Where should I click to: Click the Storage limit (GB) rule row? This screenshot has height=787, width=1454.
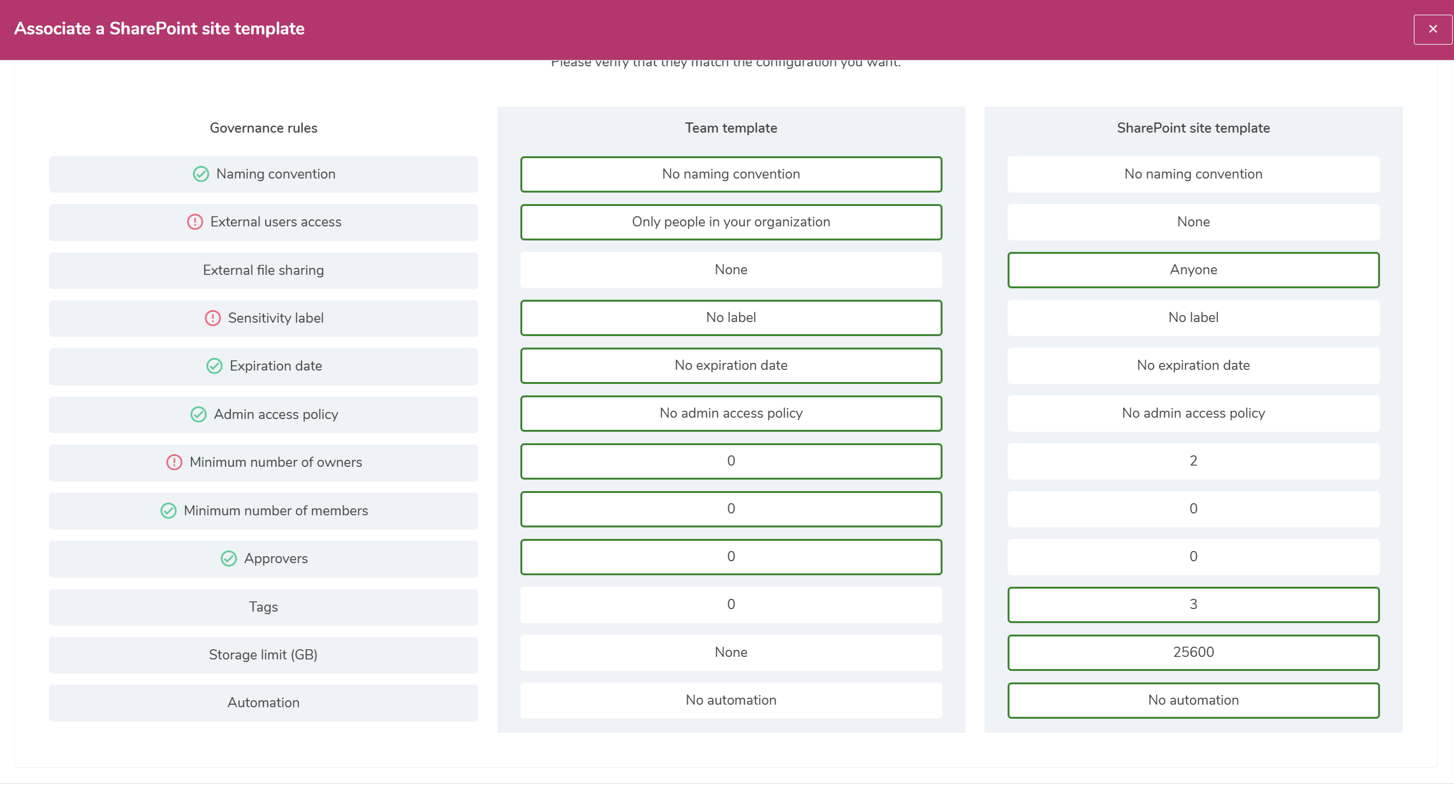(263, 655)
